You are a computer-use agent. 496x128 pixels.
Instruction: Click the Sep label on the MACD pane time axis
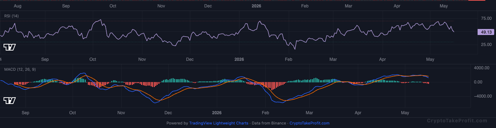25,113
